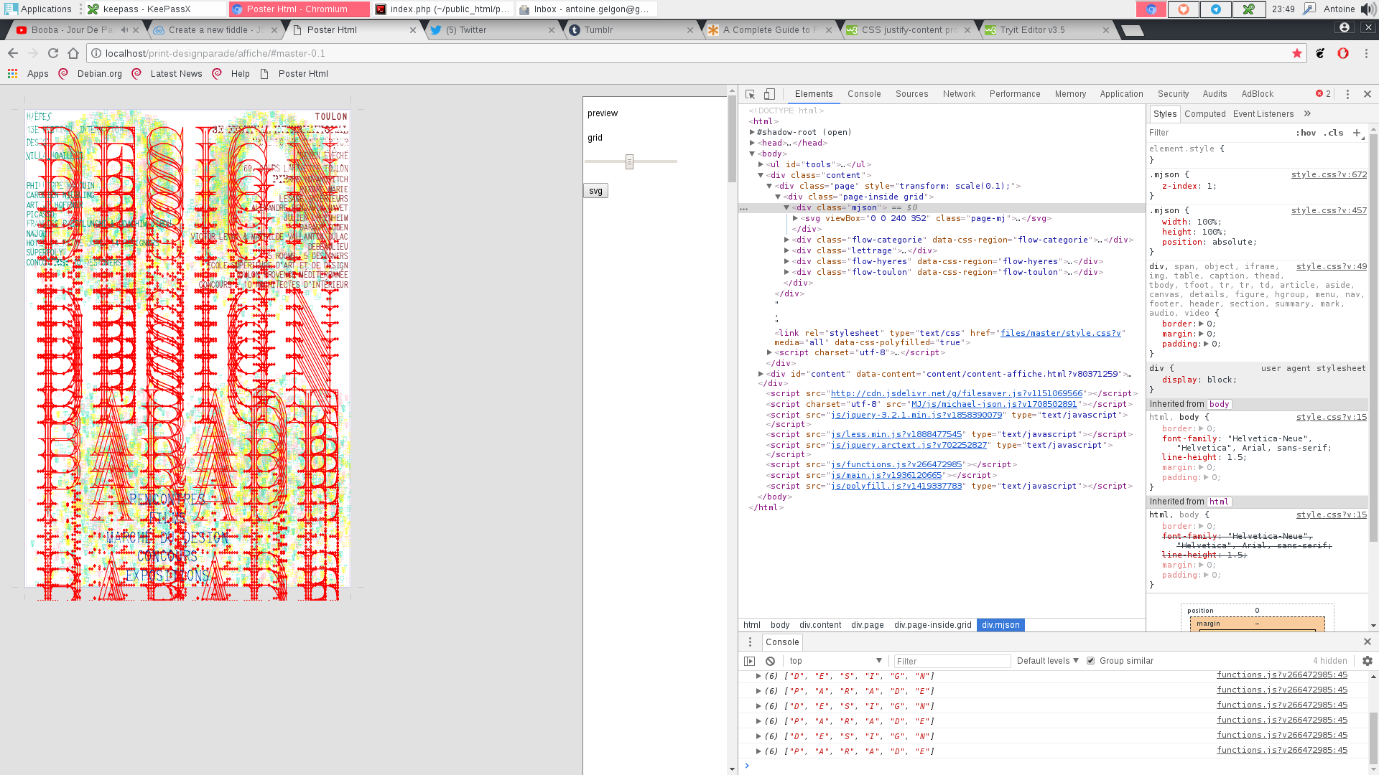
Task: Expand the head element node
Action: click(752, 143)
